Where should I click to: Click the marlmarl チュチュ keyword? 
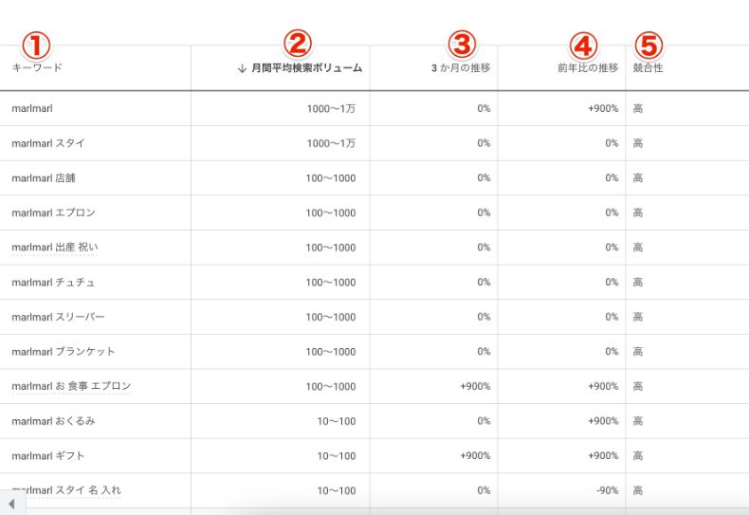tap(53, 283)
